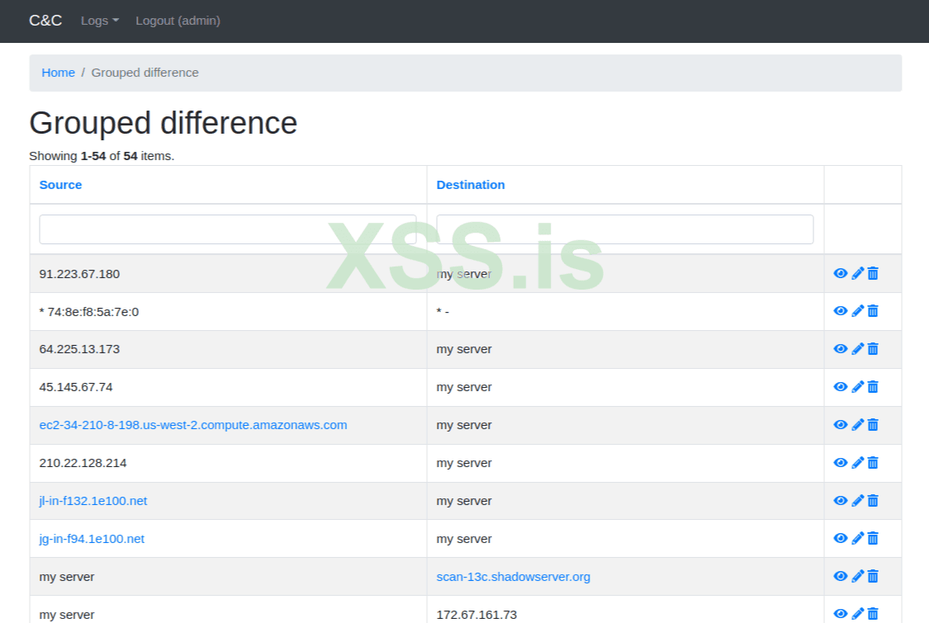Delete the 64.225.13.173 row
929x623 pixels.
[x=873, y=349]
